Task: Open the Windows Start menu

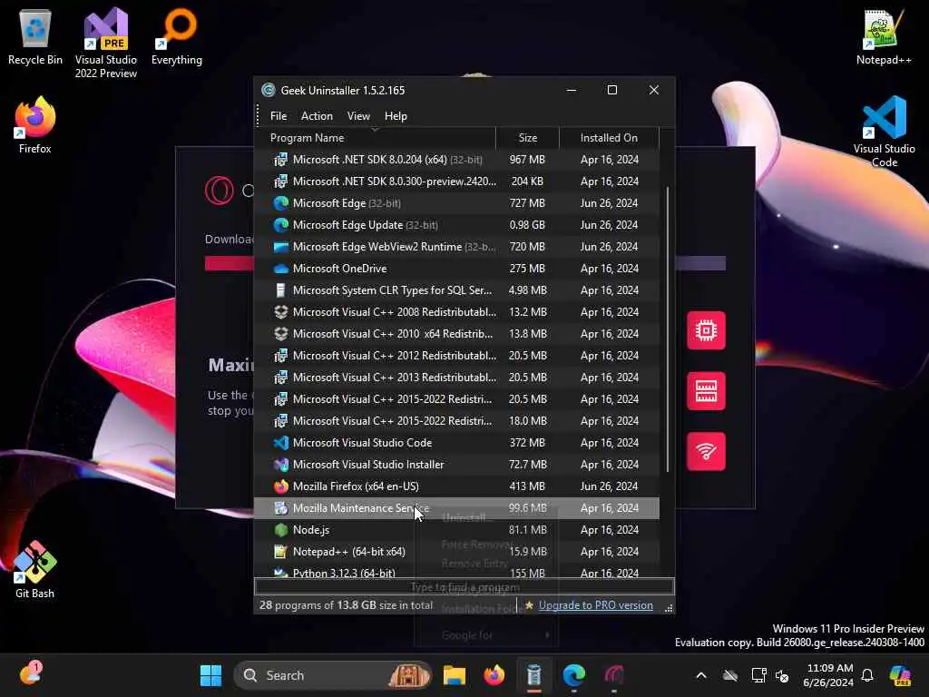Action: coord(210,675)
